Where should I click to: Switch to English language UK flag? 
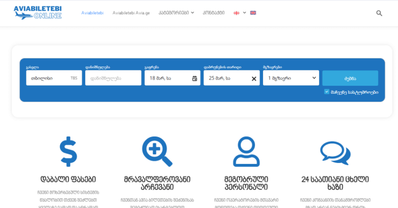[x=253, y=13]
